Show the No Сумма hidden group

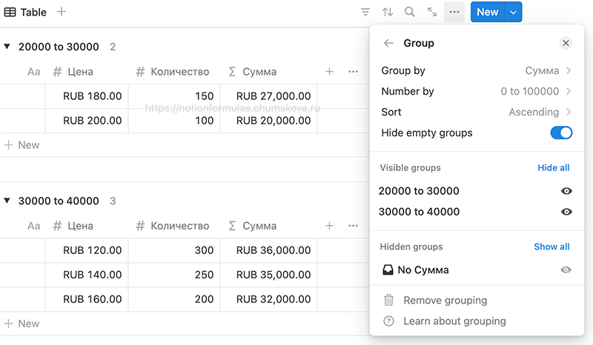point(566,269)
